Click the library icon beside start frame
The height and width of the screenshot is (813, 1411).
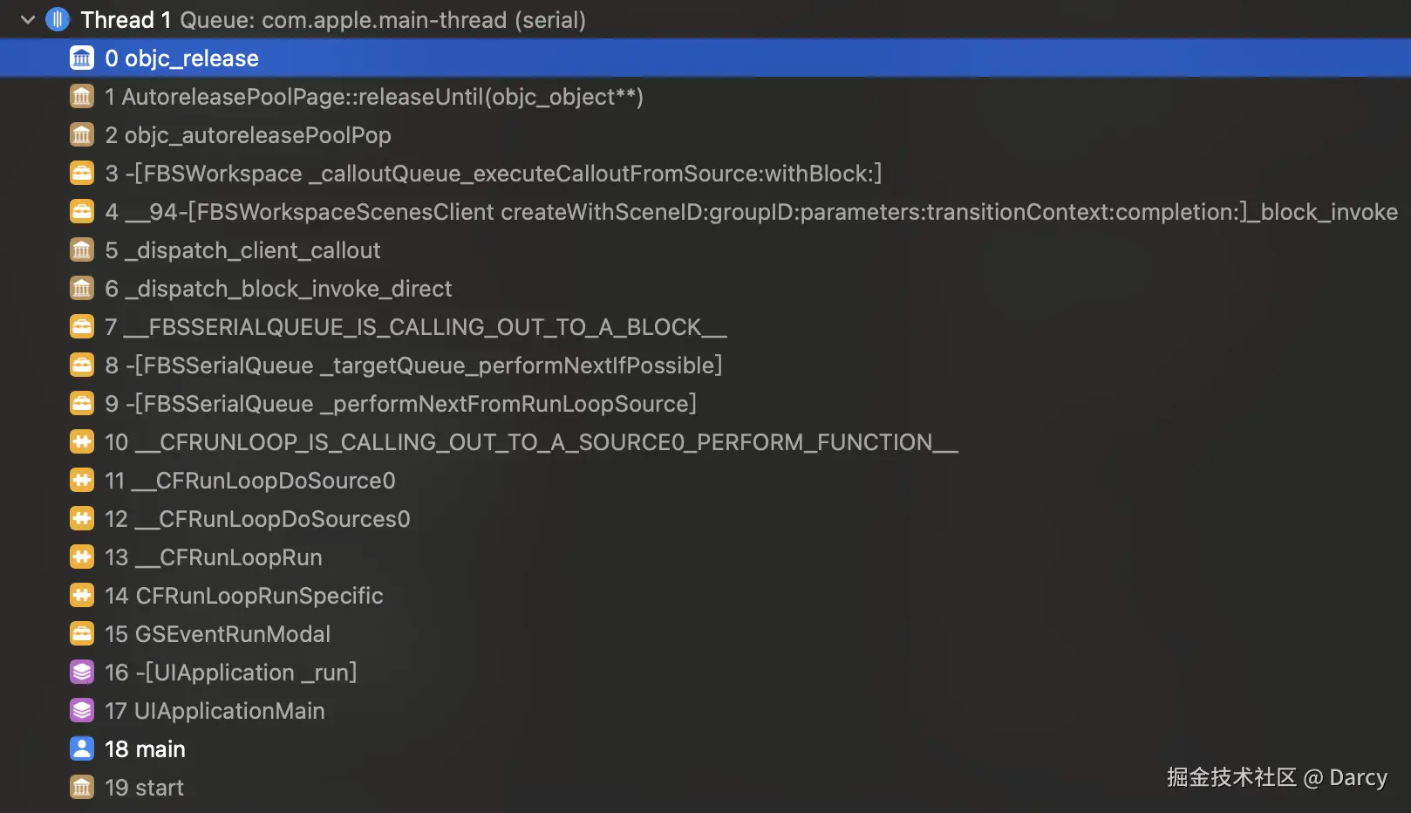coord(82,788)
